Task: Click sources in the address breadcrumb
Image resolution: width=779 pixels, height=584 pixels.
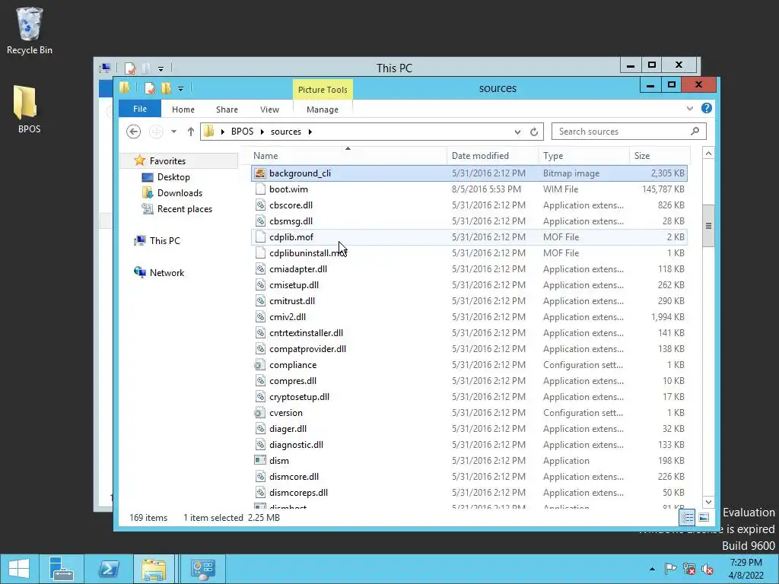Action: click(286, 132)
